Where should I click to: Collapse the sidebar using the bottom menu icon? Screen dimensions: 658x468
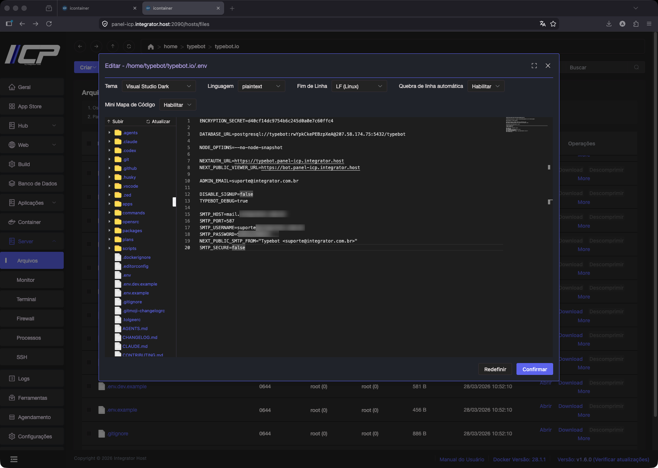(x=14, y=459)
